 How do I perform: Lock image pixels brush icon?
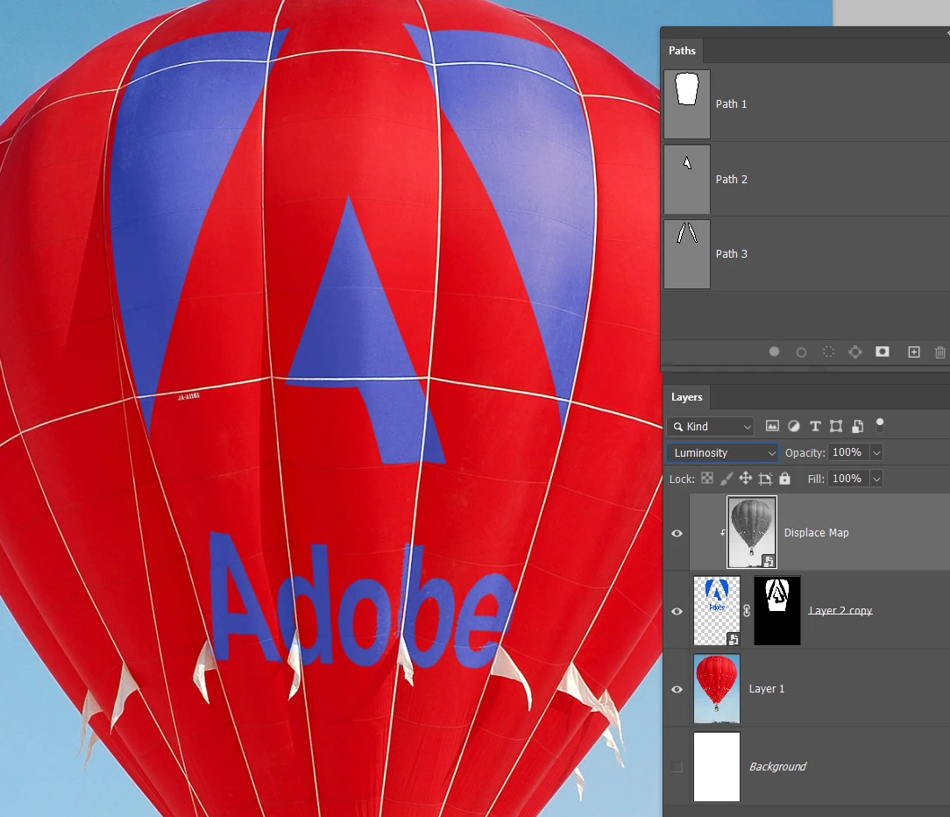pos(726,479)
